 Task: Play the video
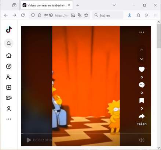29,140
